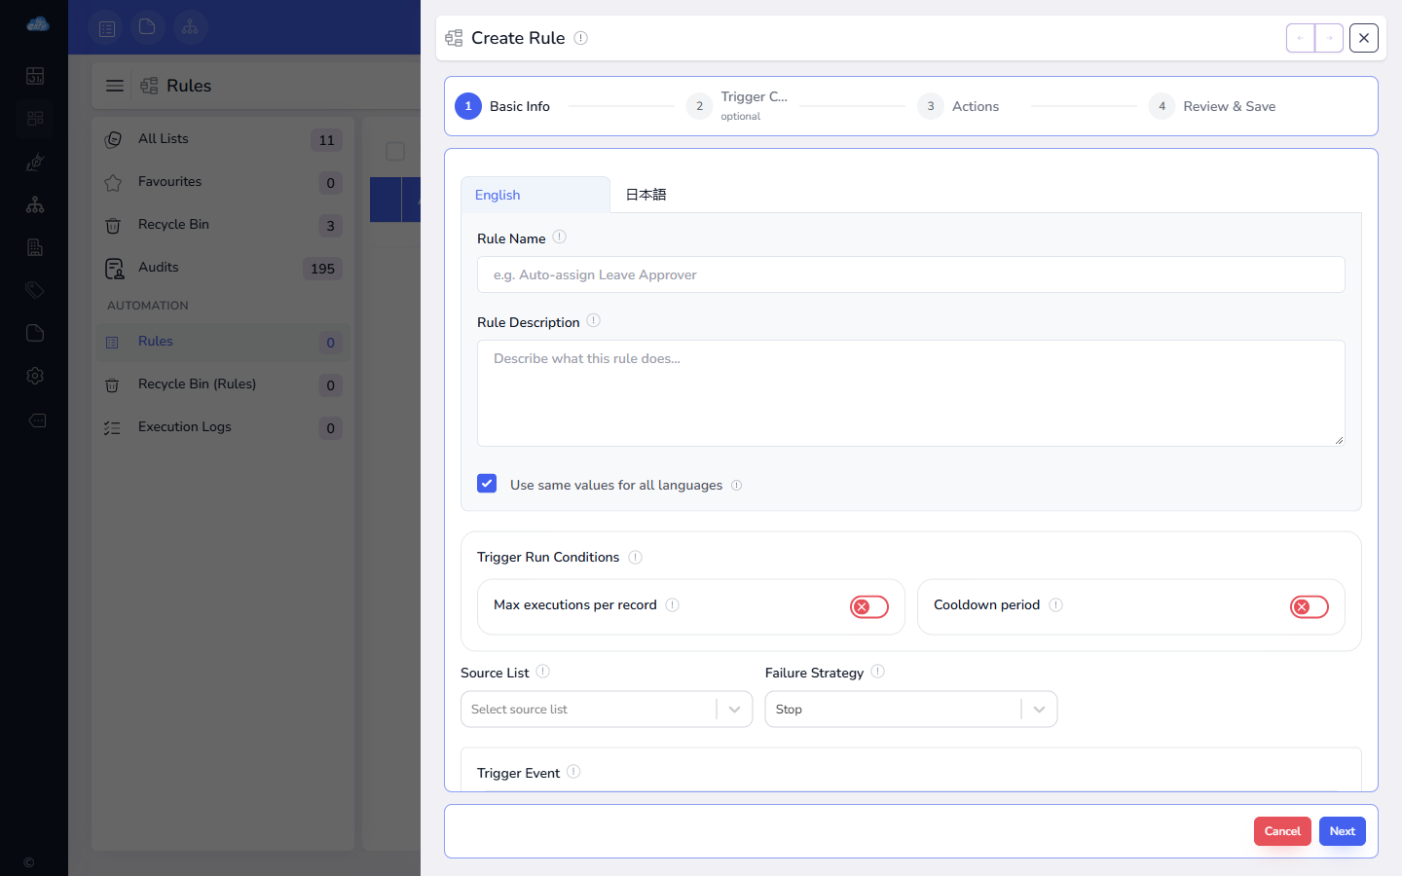Viewport: 1402px width, 876px height.
Task: Click info icon next to Trigger Run Conditions
Action: click(636, 557)
